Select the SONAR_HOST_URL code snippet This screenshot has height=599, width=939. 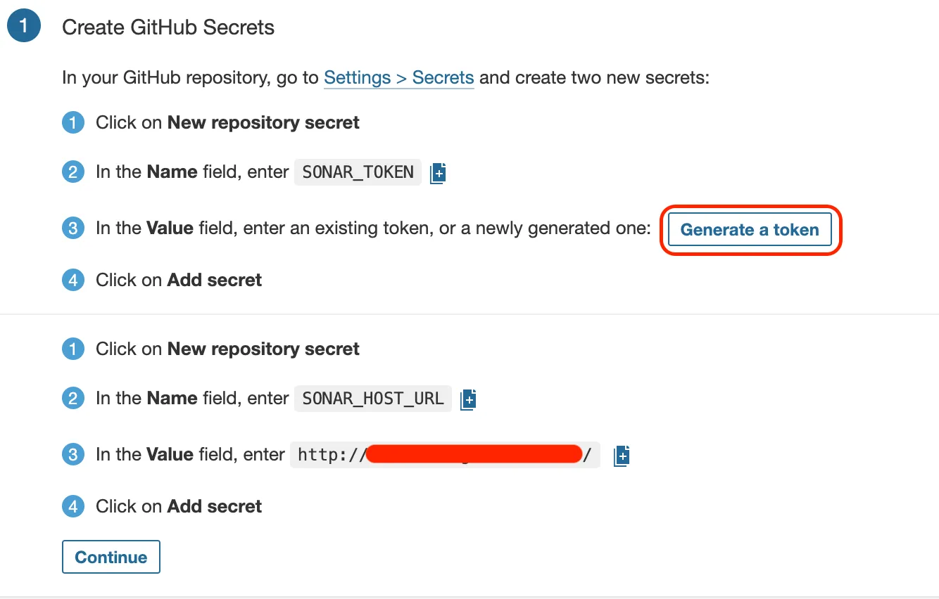tap(372, 399)
